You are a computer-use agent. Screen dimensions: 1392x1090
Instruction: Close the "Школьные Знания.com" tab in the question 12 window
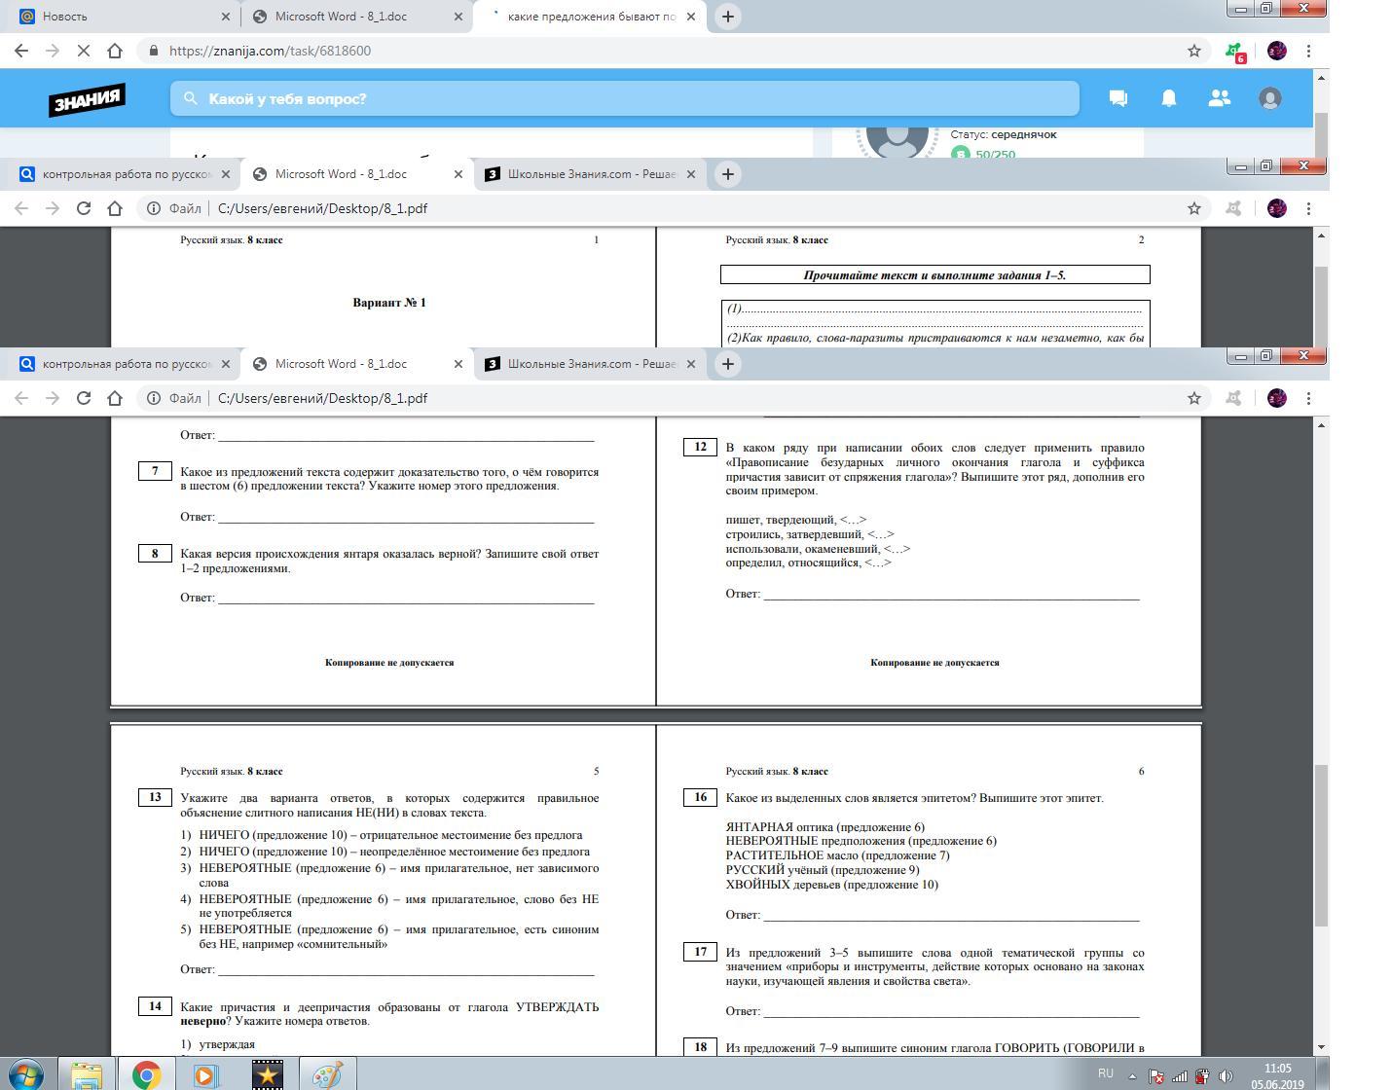(x=691, y=364)
